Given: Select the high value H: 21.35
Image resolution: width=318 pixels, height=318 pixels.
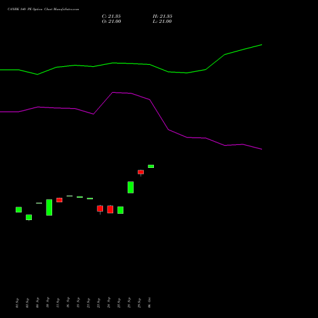Looking at the screenshot, I should tap(162, 17).
